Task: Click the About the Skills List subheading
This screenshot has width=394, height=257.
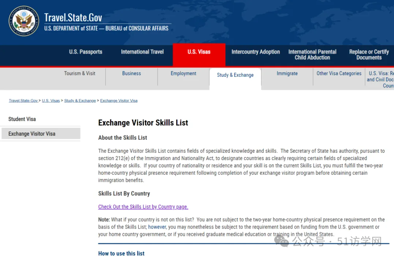Action: coord(123,138)
